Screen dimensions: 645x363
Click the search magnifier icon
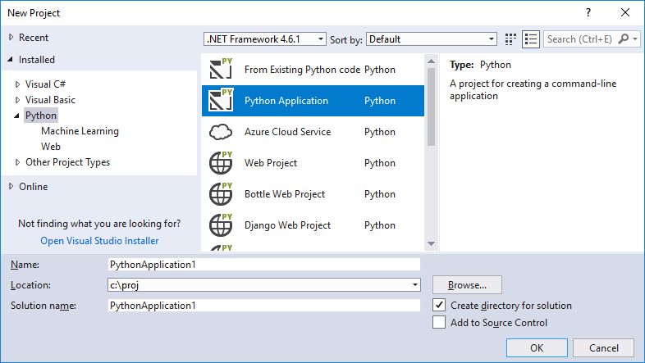[625, 39]
